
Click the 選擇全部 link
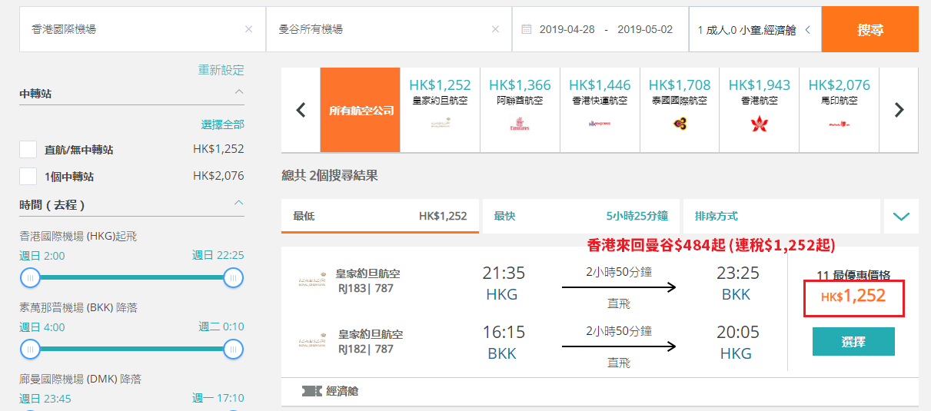tap(223, 124)
